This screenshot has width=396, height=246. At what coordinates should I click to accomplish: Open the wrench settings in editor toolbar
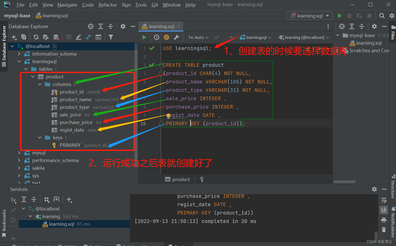pos(176,37)
